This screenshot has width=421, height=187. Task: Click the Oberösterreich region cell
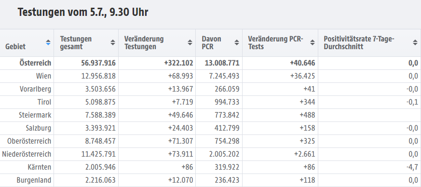(x=29, y=141)
